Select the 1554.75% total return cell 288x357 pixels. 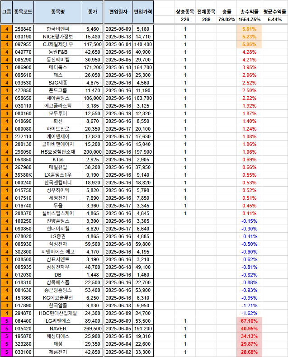pyautogui.click(x=249, y=19)
